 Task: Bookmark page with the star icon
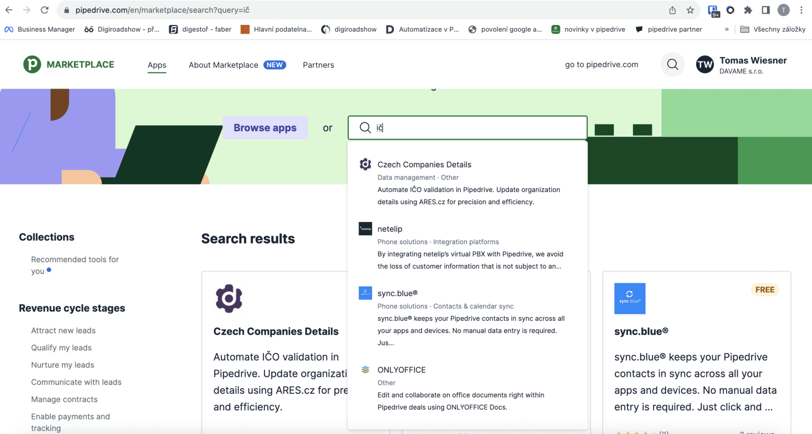pyautogui.click(x=690, y=10)
